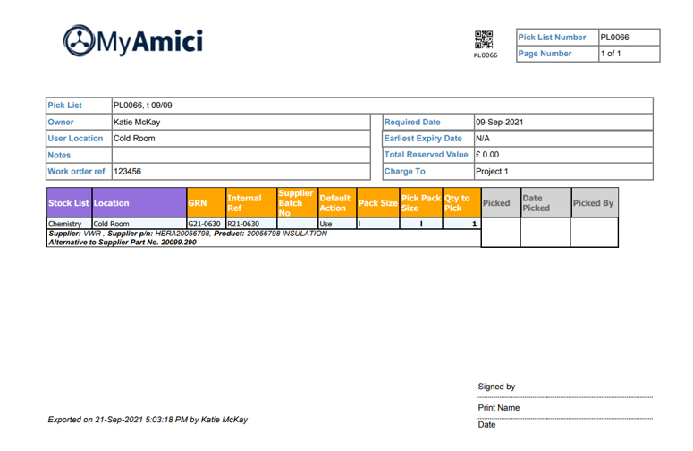Click the Work order ref value 123456
This screenshot has height=451, width=693.
(127, 172)
